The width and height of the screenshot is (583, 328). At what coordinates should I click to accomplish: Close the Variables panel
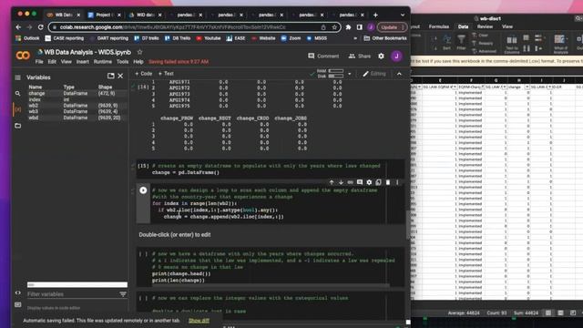(120, 76)
